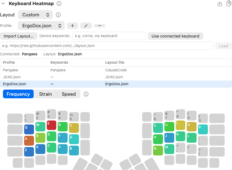Show info next to Layout dropdown

click(x=58, y=15)
